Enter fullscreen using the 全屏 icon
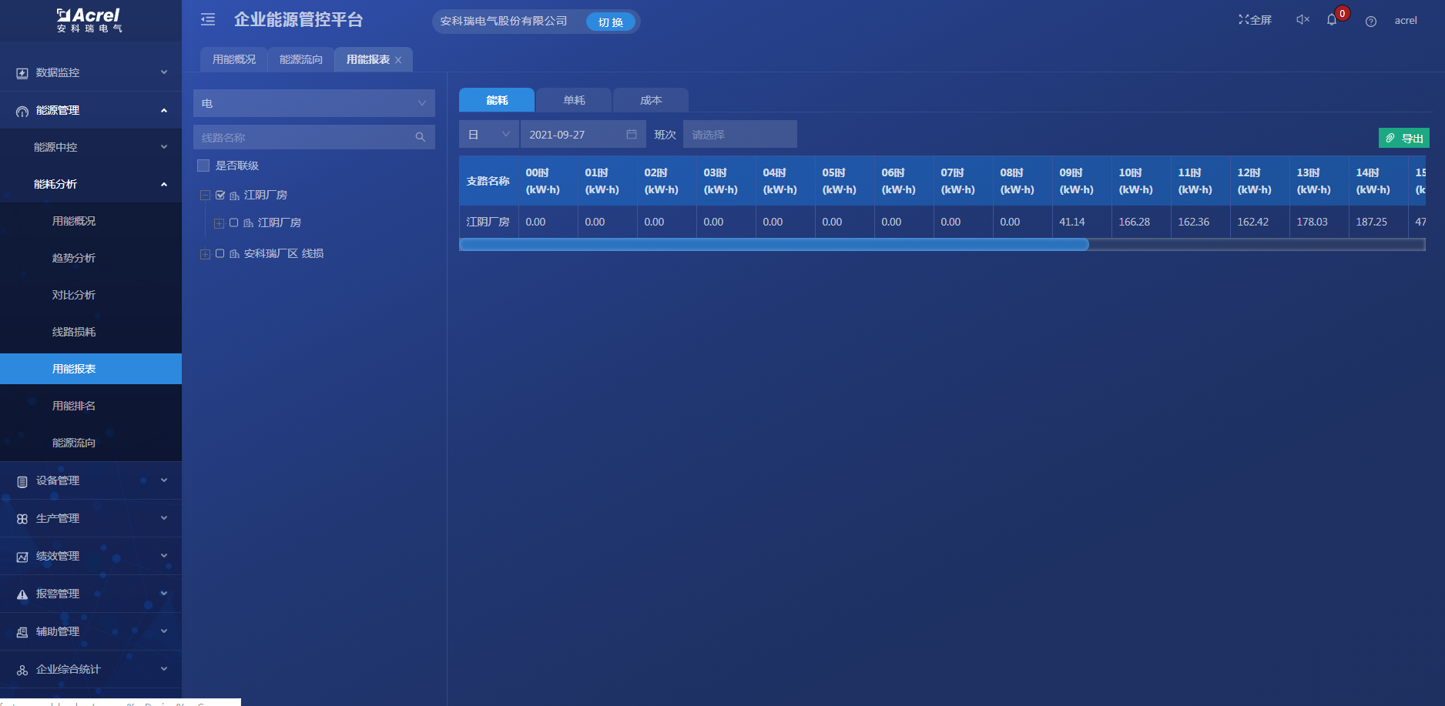The width and height of the screenshot is (1445, 706). point(1255,20)
